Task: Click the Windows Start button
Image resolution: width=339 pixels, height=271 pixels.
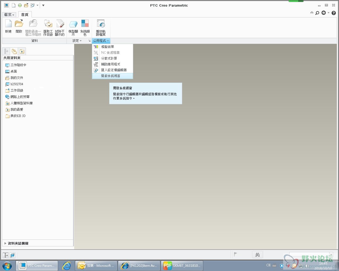Action: click(x=7, y=265)
